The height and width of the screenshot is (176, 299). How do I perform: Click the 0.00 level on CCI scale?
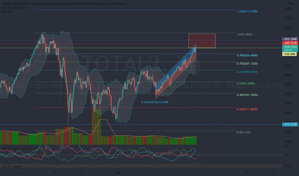287,166
